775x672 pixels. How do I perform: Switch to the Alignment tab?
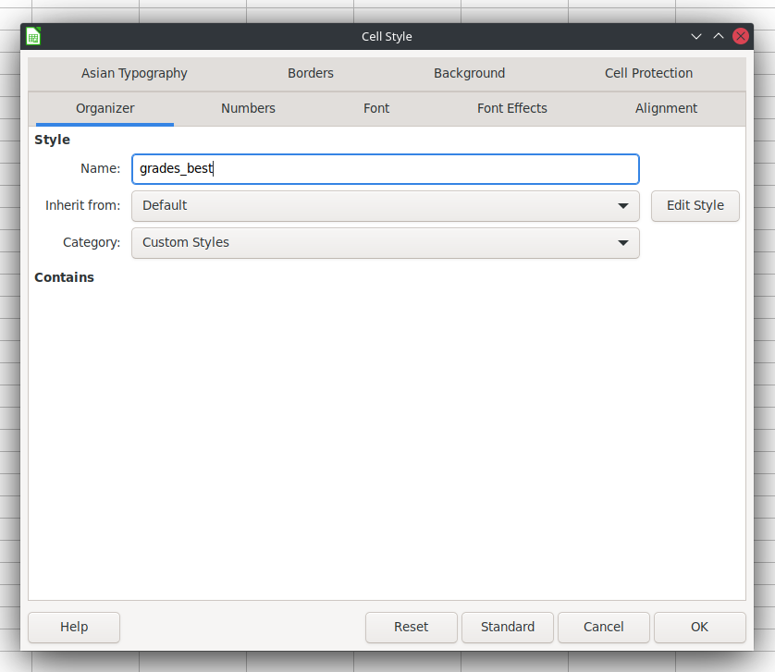tap(666, 108)
